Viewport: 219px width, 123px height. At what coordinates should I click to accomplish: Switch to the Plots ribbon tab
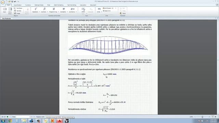(49, 5)
